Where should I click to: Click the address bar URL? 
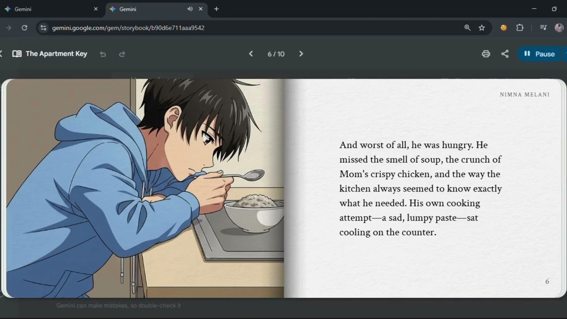point(128,27)
